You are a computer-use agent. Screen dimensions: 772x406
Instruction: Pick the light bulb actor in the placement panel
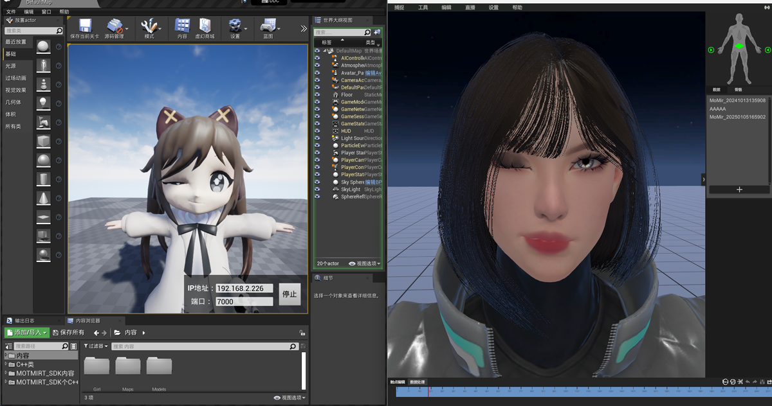[x=43, y=102]
